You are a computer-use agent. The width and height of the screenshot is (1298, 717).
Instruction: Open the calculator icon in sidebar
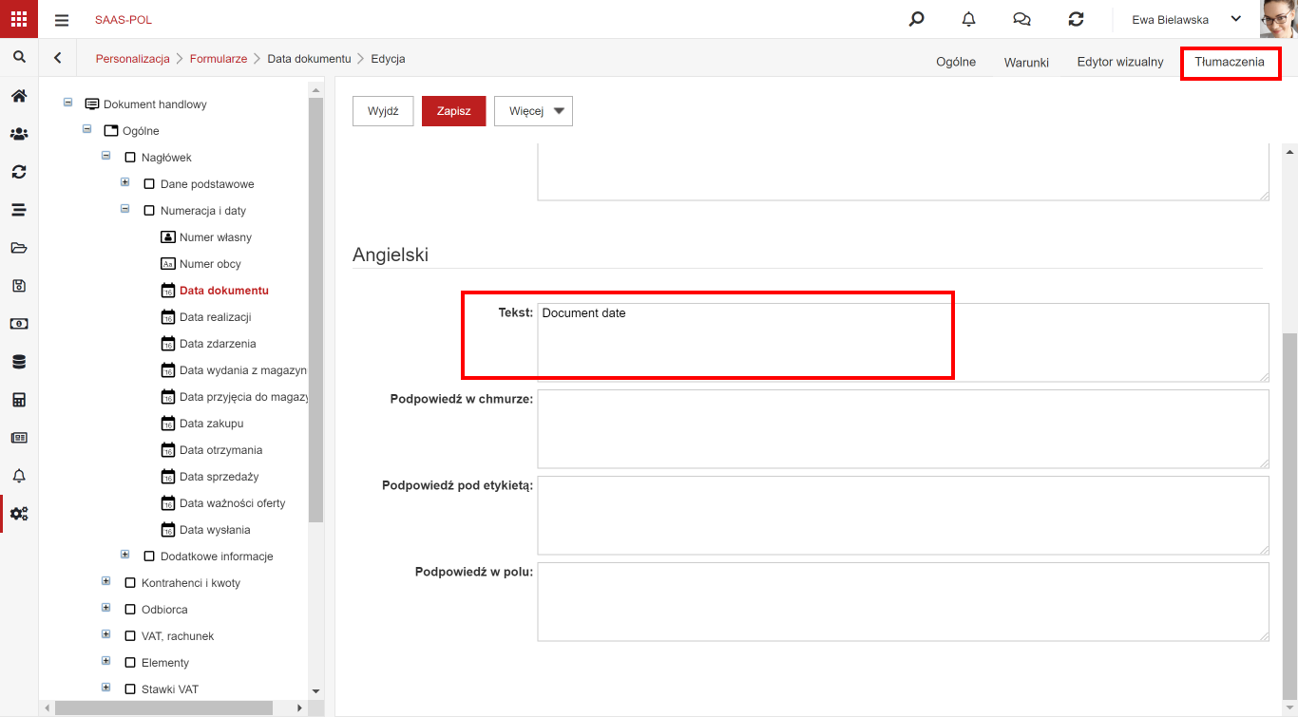tap(19, 400)
